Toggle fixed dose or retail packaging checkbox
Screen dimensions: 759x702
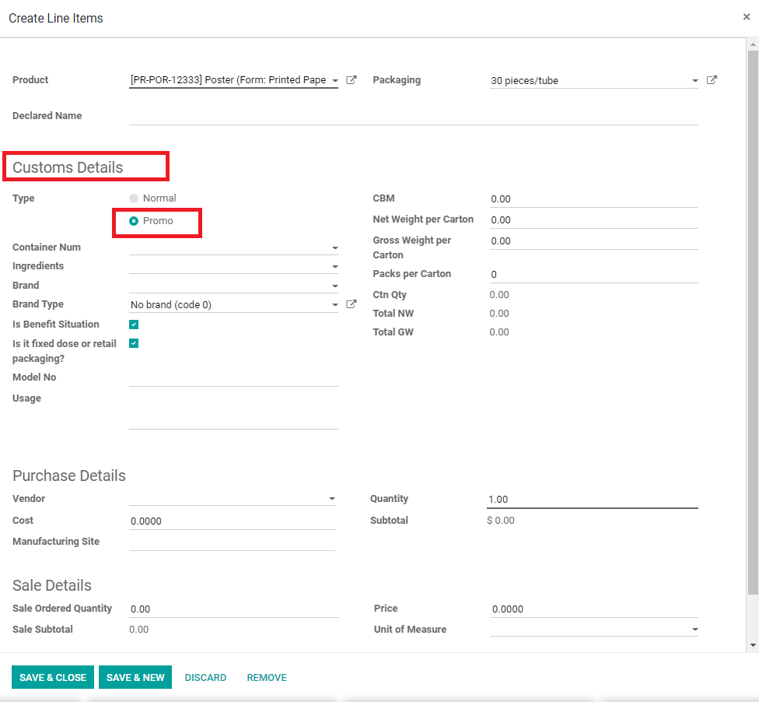click(x=134, y=343)
